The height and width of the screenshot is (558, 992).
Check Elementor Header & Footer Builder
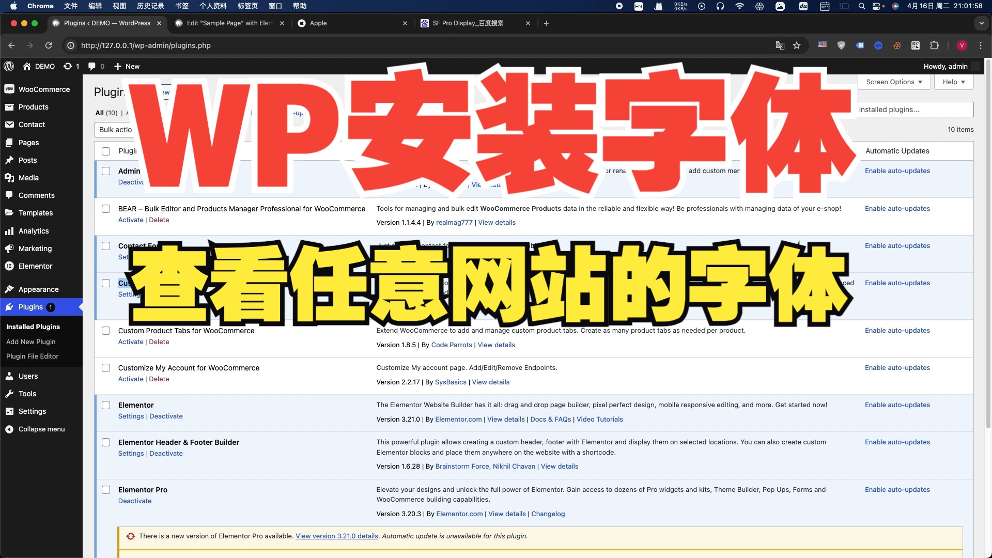click(x=106, y=442)
